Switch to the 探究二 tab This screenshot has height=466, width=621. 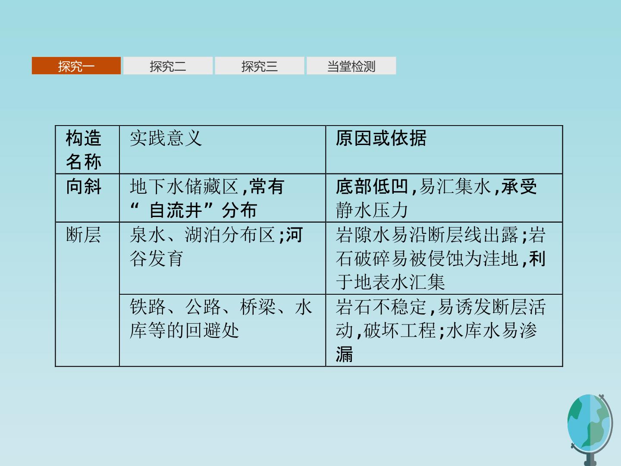(168, 66)
